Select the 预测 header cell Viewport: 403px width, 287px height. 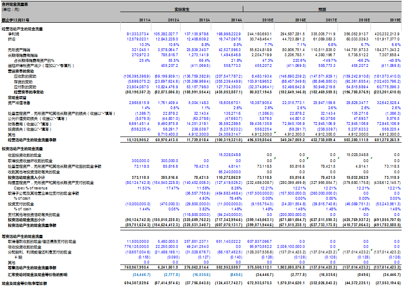pos(322,9)
